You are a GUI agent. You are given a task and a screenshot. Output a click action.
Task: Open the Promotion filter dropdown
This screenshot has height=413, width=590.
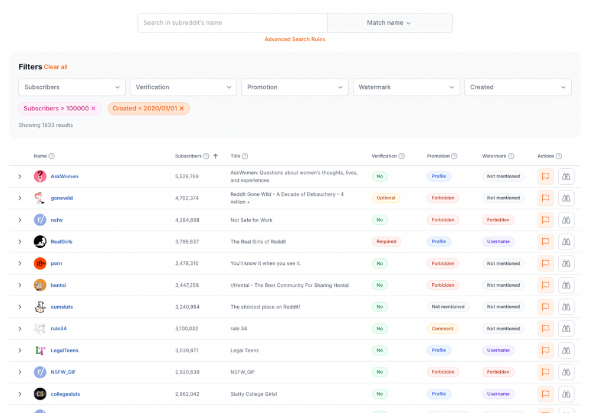[x=294, y=87]
